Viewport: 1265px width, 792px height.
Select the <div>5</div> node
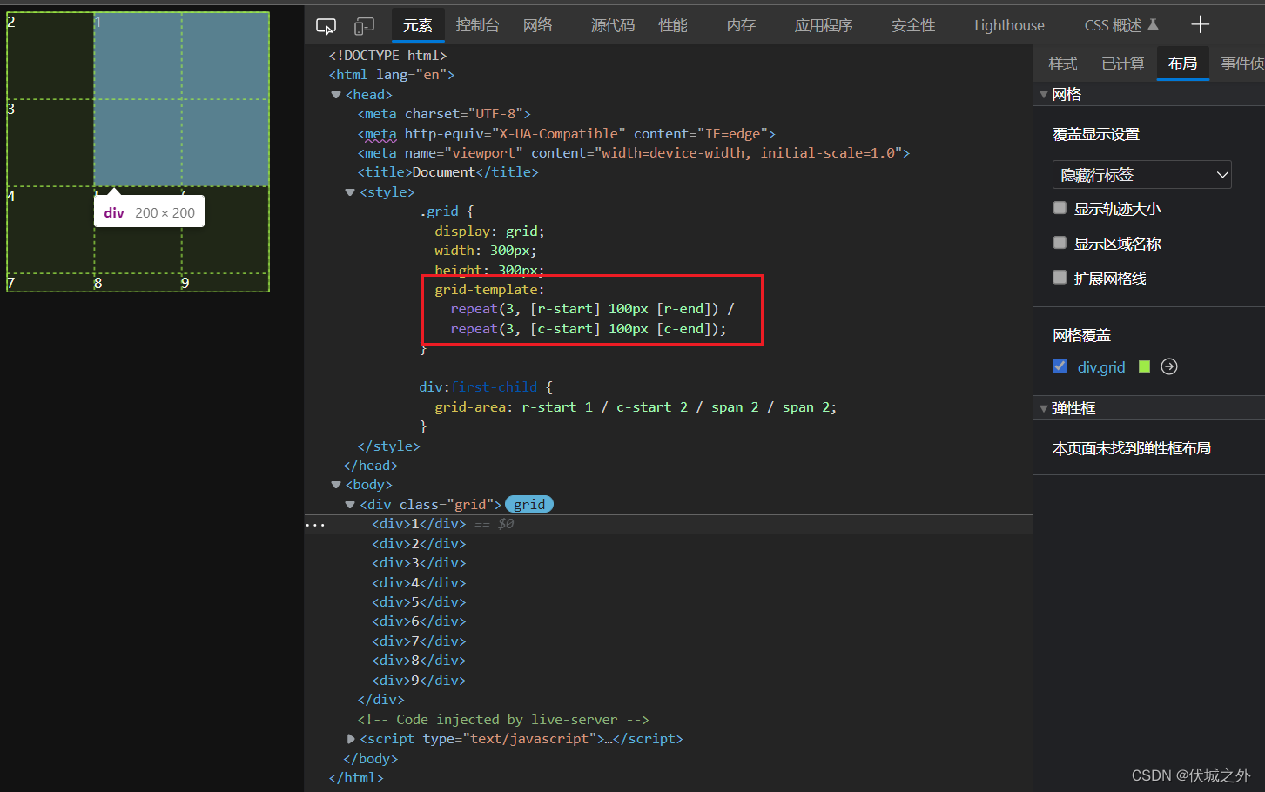click(419, 602)
